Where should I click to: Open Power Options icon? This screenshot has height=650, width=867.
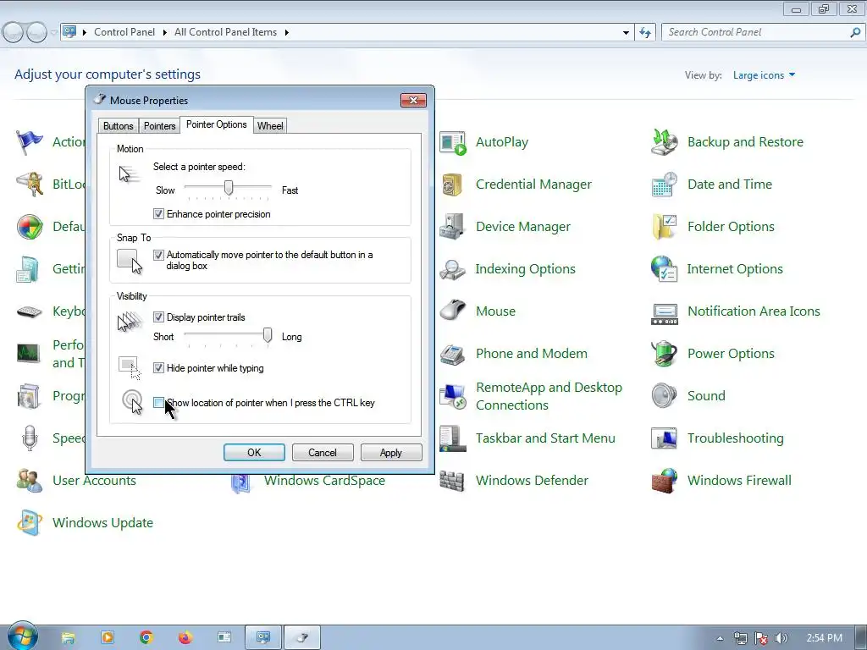tap(664, 354)
